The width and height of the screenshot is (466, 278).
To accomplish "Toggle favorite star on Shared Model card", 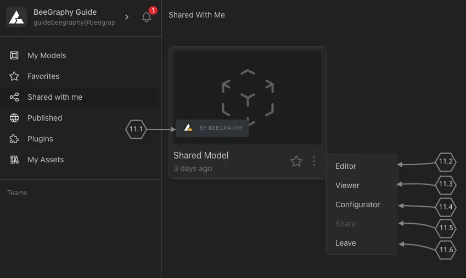I will (x=296, y=161).
